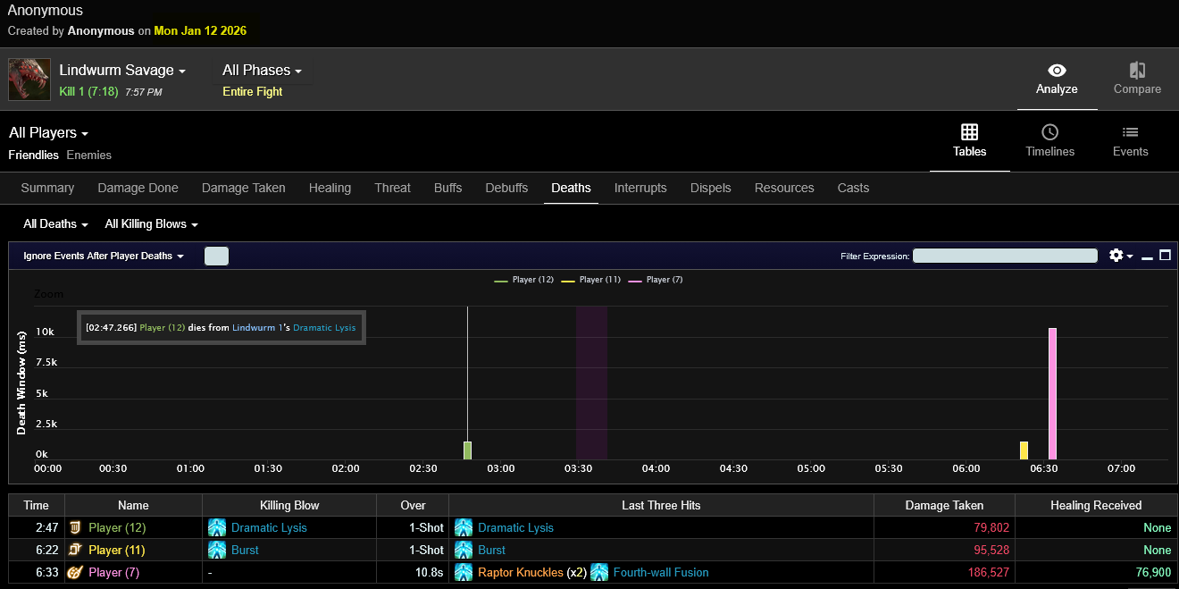This screenshot has width=1179, height=589.
Task: Click the pink Player (7) death bar
Action: (x=1052, y=394)
